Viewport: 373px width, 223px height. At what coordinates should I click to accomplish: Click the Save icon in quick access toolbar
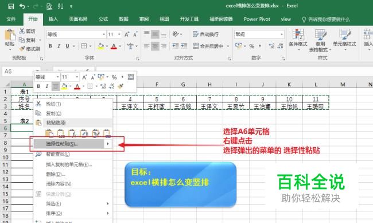click(x=11, y=6)
